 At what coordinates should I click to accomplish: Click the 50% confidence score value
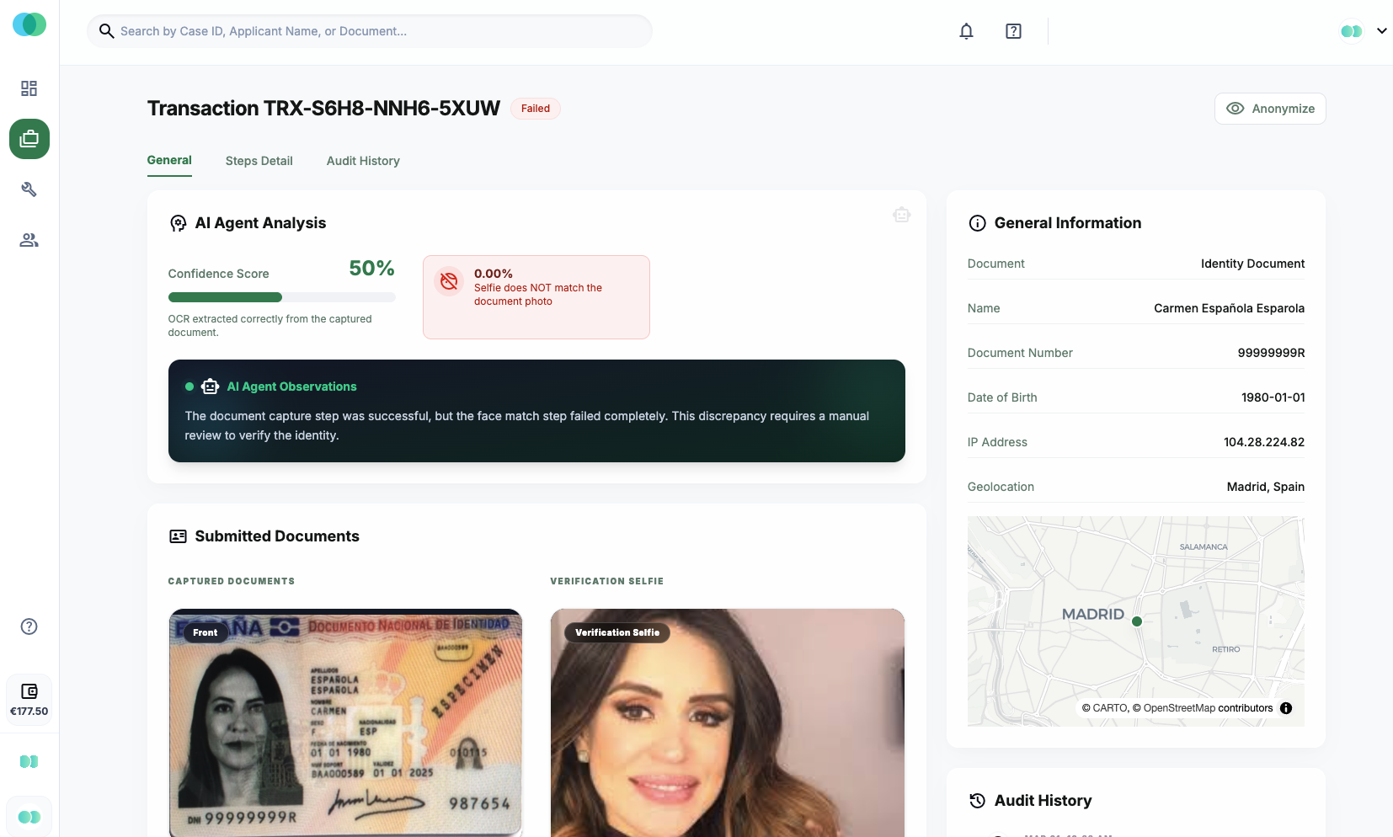point(371,269)
